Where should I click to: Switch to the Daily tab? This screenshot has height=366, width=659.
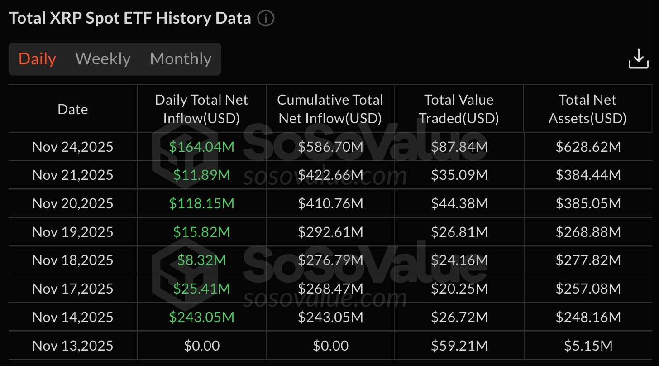(x=37, y=59)
